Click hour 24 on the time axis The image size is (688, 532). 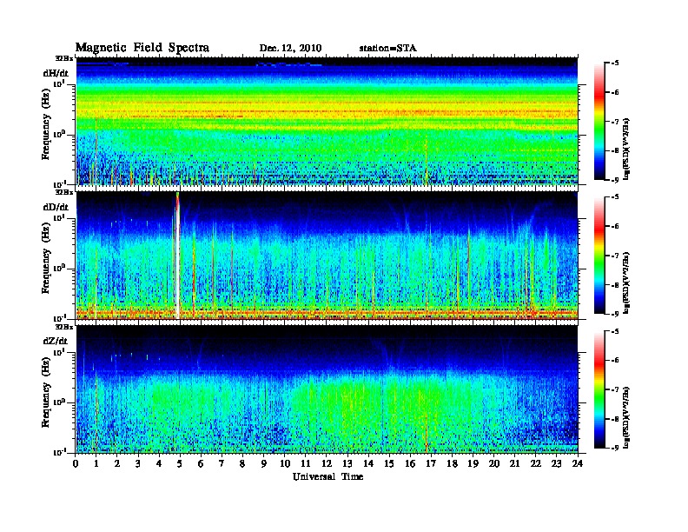[578, 464]
